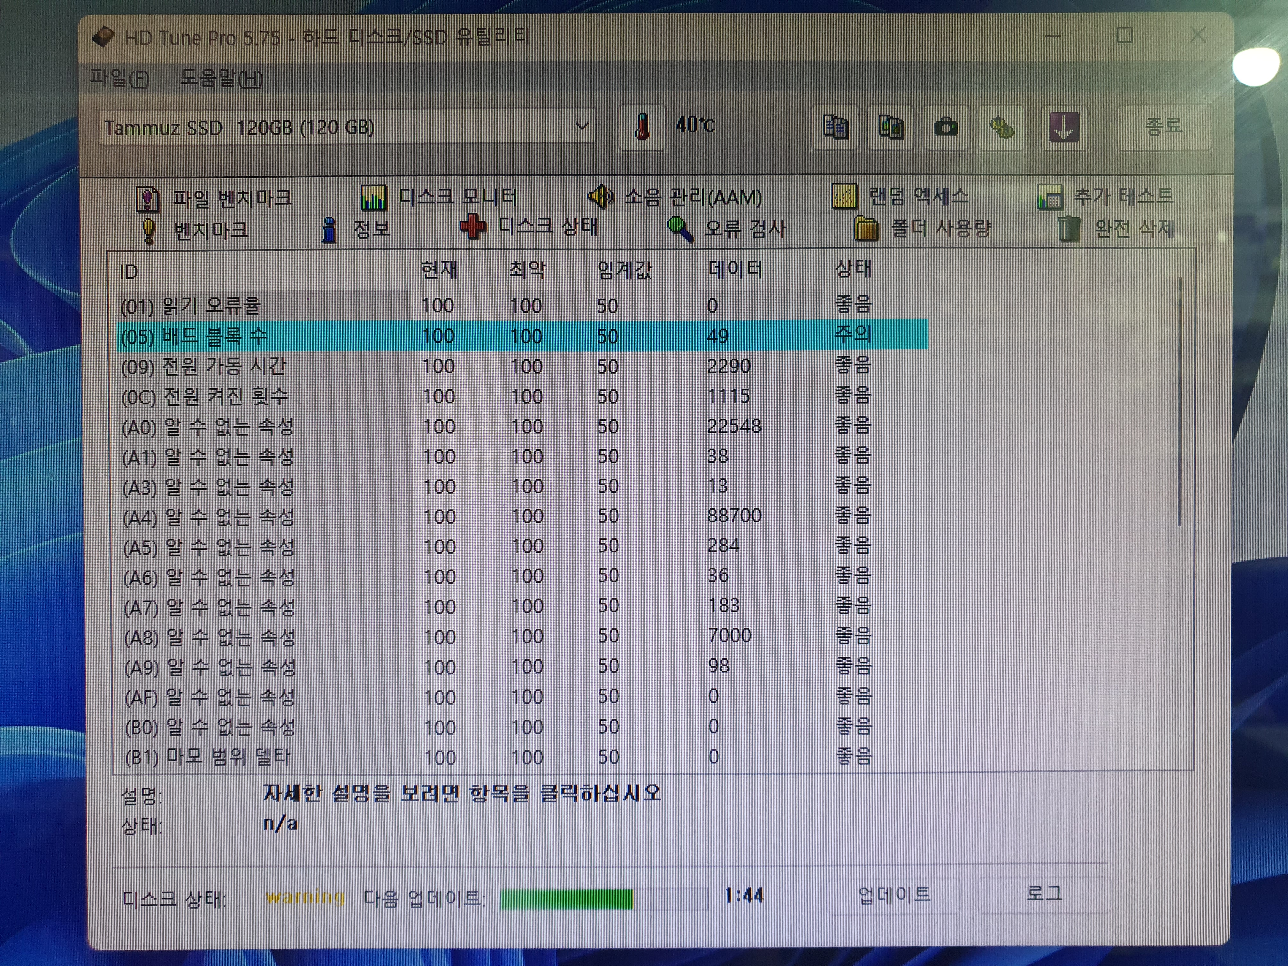Viewport: 1288px width, 966px height.
Task: Switch to the 오류 검사 tab
Action: [x=727, y=229]
